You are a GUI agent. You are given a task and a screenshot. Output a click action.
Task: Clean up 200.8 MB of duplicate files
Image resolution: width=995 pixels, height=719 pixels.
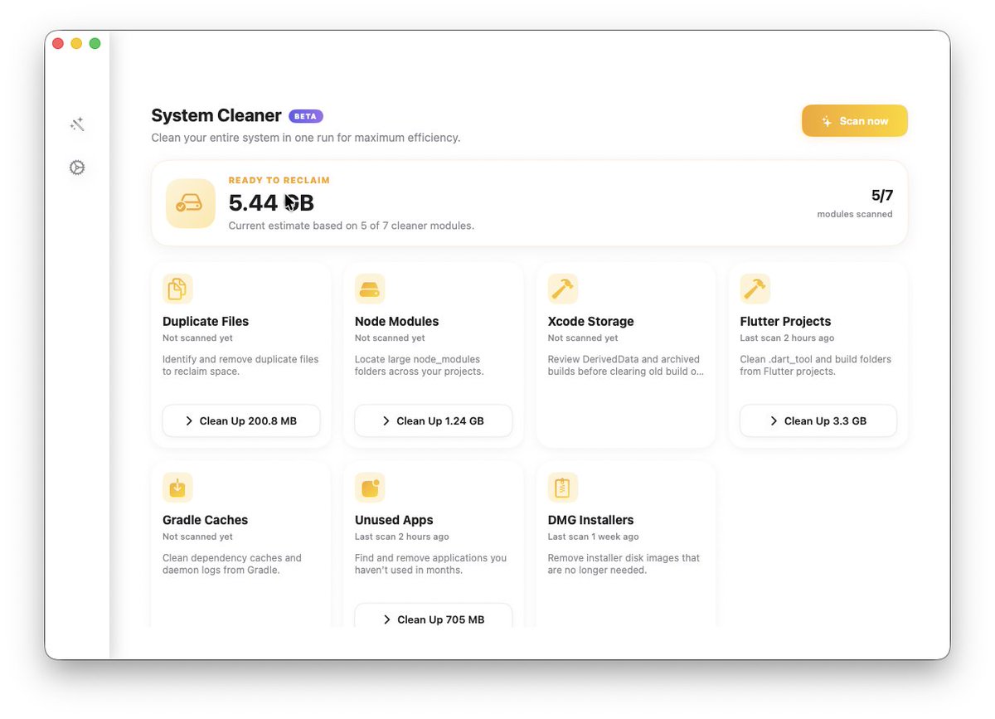tap(241, 420)
